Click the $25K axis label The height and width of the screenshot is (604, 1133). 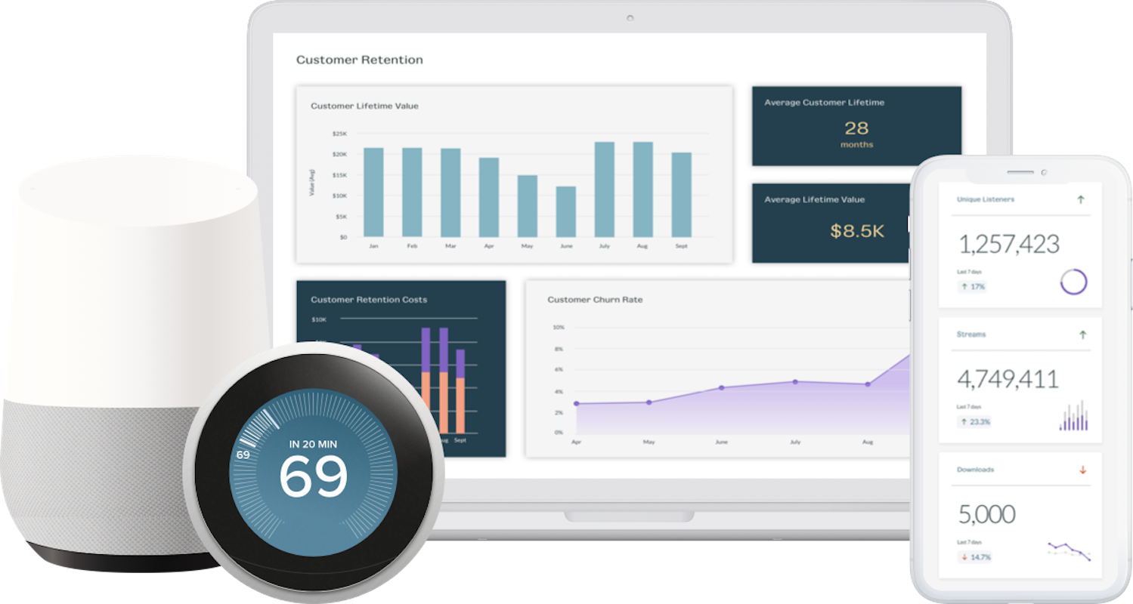tap(339, 134)
